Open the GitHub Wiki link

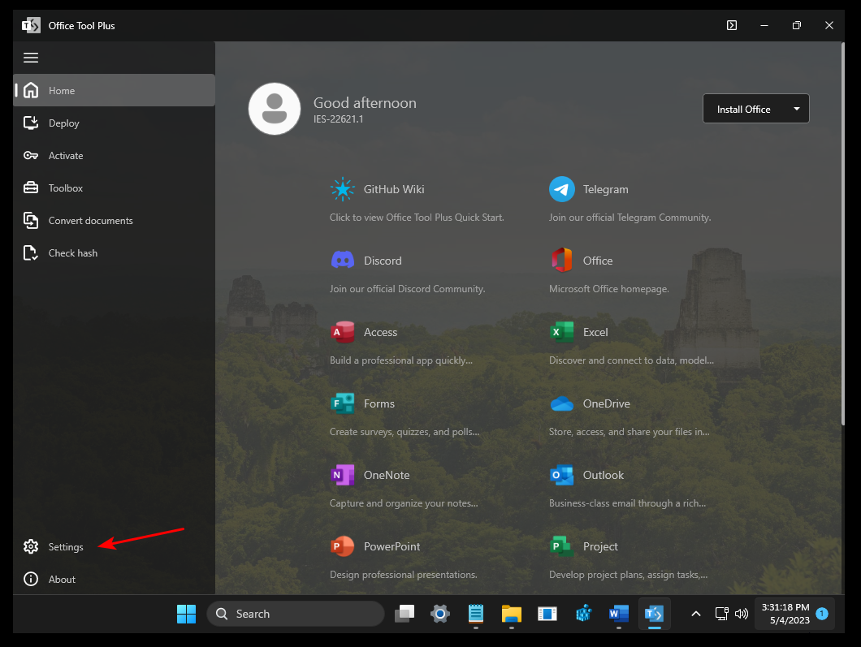coord(394,189)
